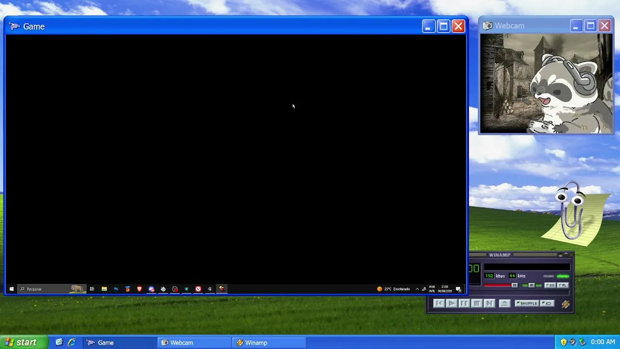This screenshot has height=349, width=620.
Task: Open the 25°C Ensolarado weather widget
Action: click(x=393, y=289)
